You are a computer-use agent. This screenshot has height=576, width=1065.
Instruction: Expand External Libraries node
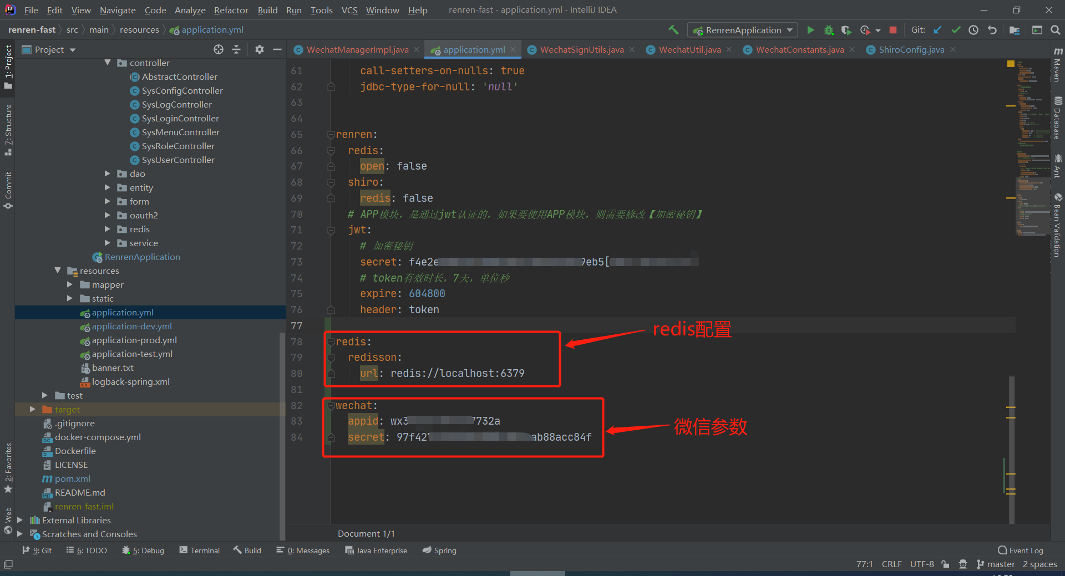20,520
